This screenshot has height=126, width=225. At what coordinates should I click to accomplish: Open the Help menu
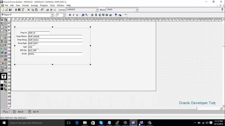pos(69,6)
